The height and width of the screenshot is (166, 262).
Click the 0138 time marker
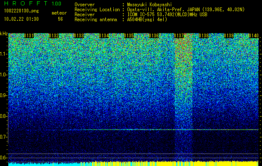(204, 36)
